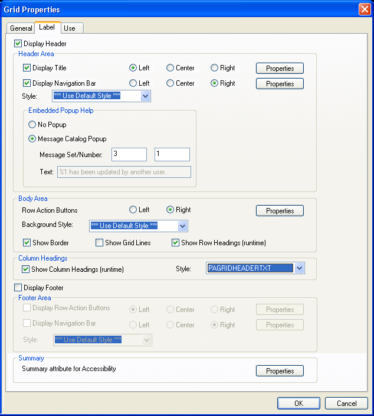Click the Message Set field containing 3
The height and width of the screenshot is (416, 374).
tap(129, 154)
